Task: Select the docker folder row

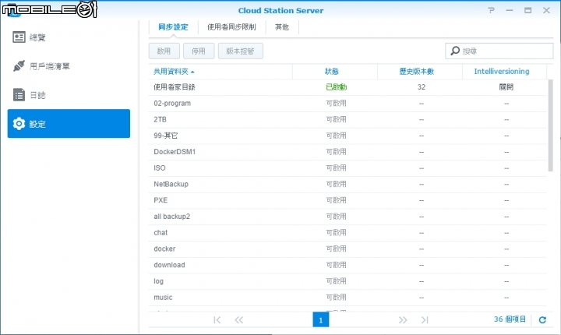Action: coord(348,249)
